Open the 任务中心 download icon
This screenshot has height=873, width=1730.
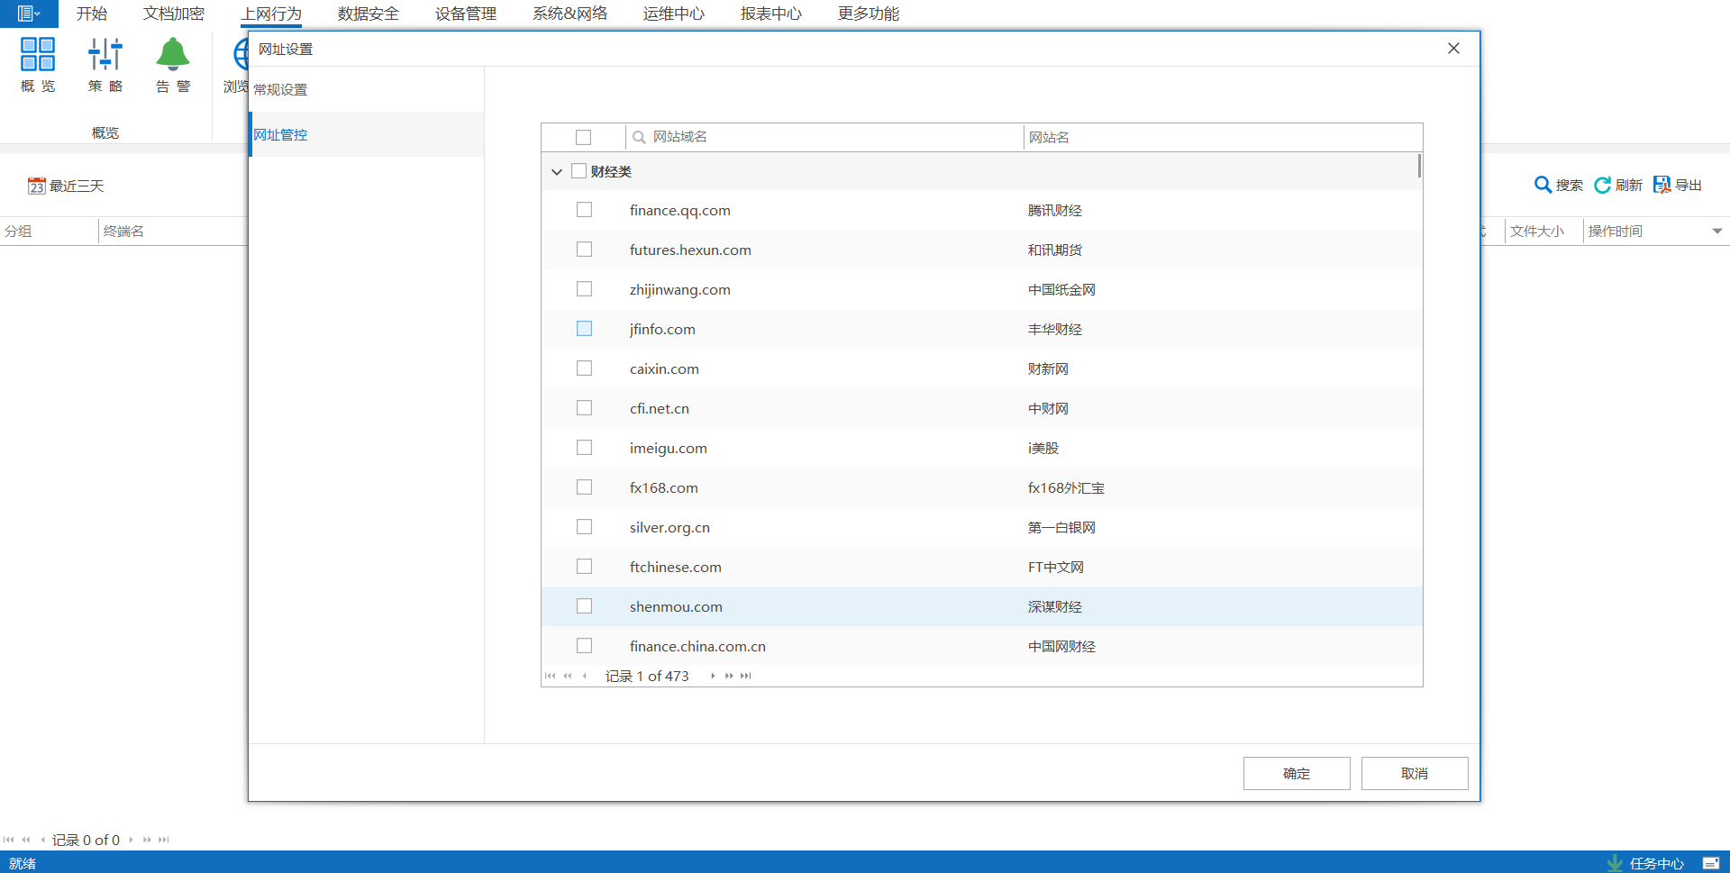1615,862
